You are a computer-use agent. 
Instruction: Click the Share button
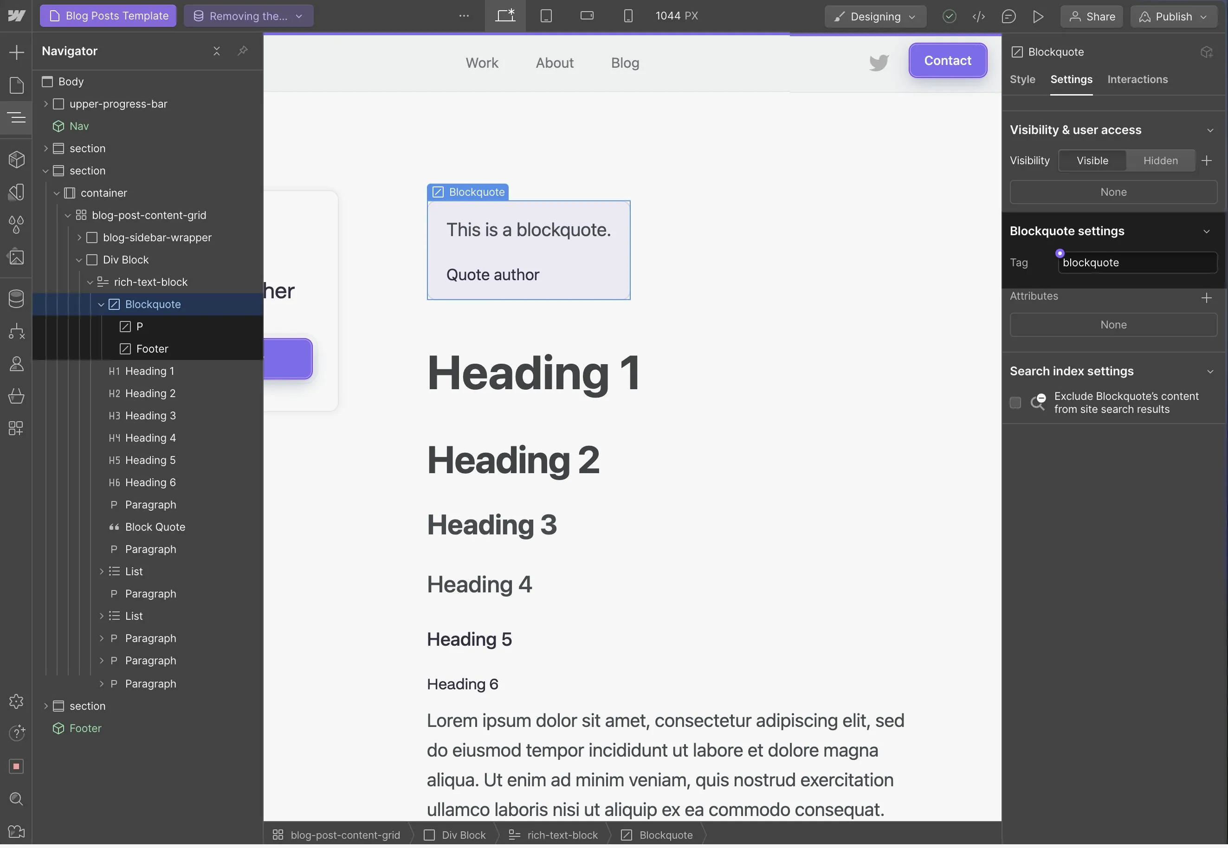[x=1092, y=17]
